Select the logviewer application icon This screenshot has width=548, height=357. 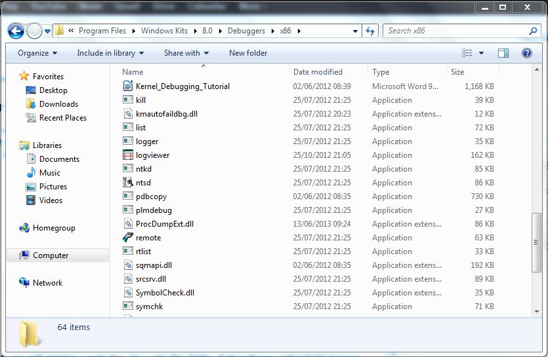(128, 155)
